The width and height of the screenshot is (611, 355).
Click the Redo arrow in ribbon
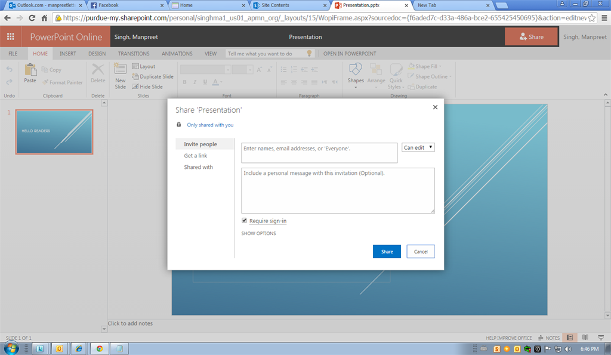point(10,82)
